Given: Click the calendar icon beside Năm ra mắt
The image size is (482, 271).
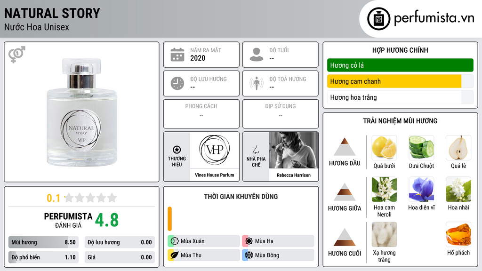Looking at the screenshot, I should pos(177,55).
